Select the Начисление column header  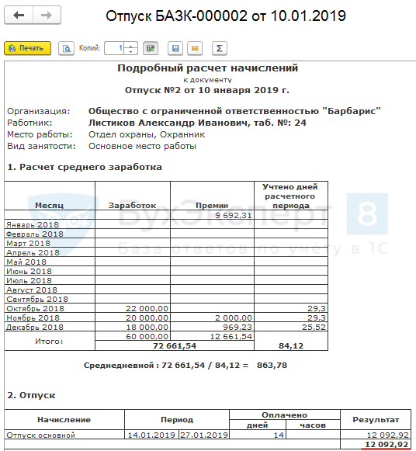(x=64, y=420)
